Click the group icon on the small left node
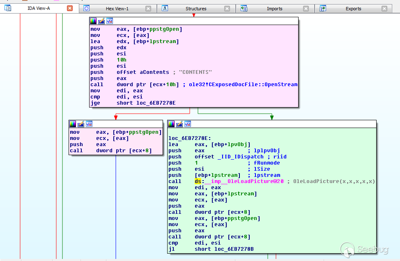Screen dimensions: 400x261 tap(89, 124)
